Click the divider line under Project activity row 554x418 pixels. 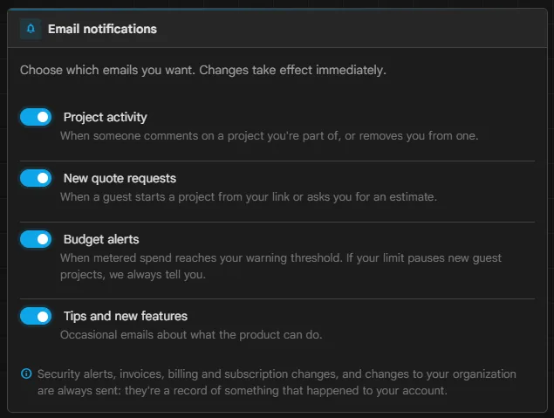click(x=277, y=161)
